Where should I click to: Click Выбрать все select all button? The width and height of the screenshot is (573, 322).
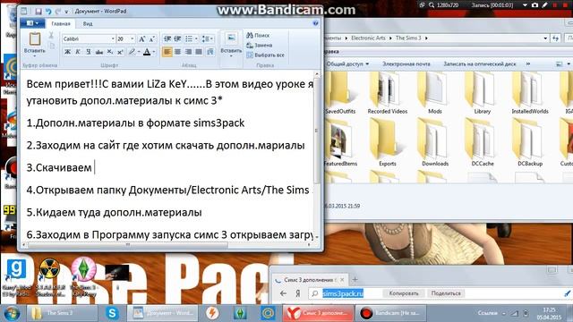tap(266, 55)
